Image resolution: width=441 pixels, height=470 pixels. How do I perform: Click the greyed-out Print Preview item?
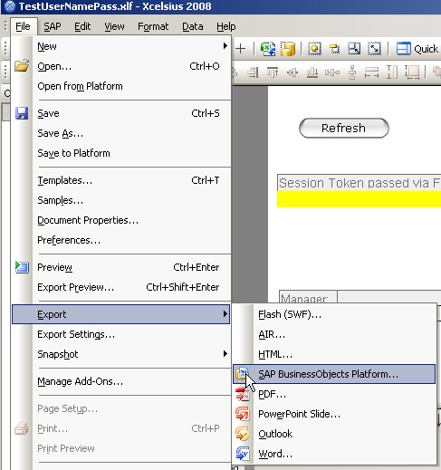coord(120,448)
